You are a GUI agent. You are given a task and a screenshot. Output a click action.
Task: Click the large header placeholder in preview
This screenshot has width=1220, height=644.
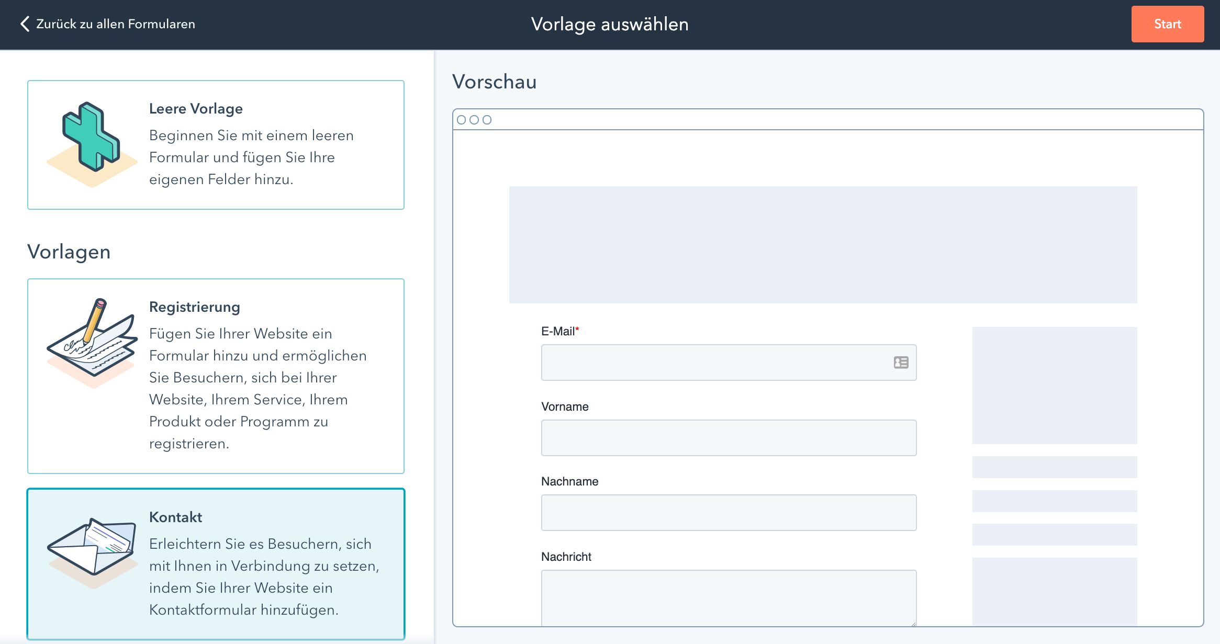[823, 245]
